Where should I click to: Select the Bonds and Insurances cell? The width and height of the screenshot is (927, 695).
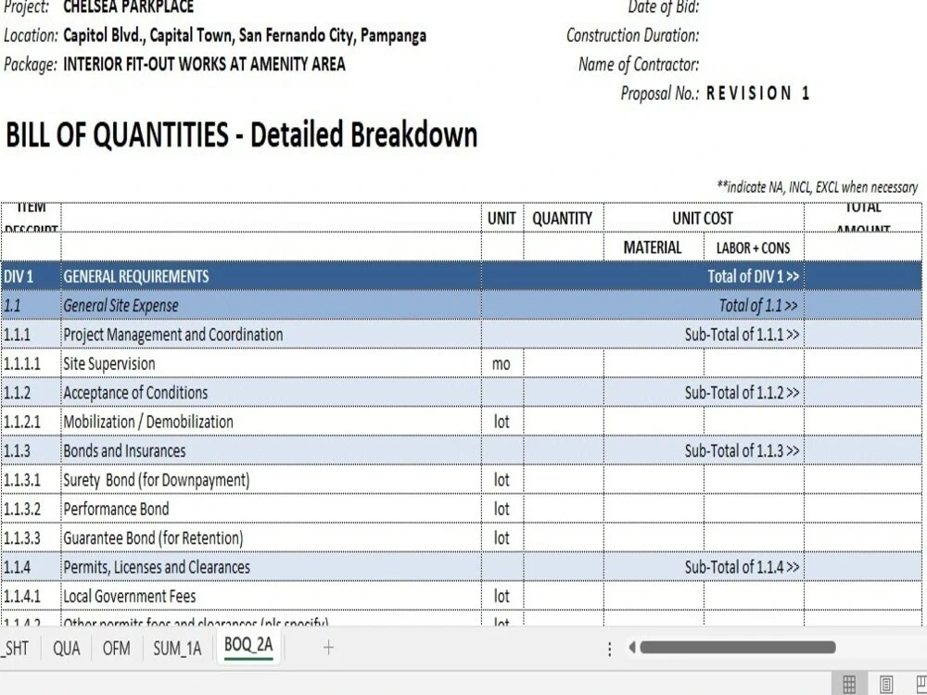(271, 451)
